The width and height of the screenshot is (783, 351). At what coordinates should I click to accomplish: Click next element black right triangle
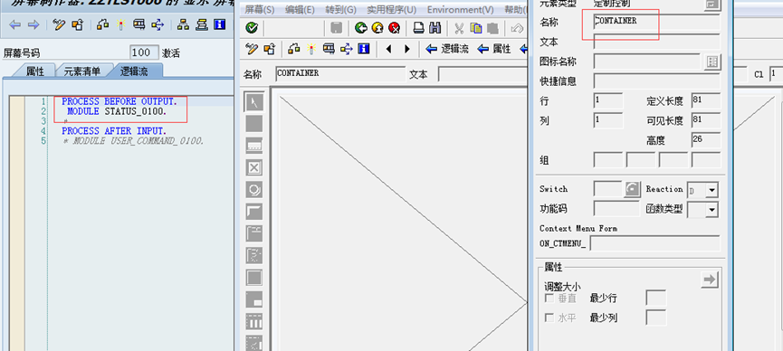407,49
